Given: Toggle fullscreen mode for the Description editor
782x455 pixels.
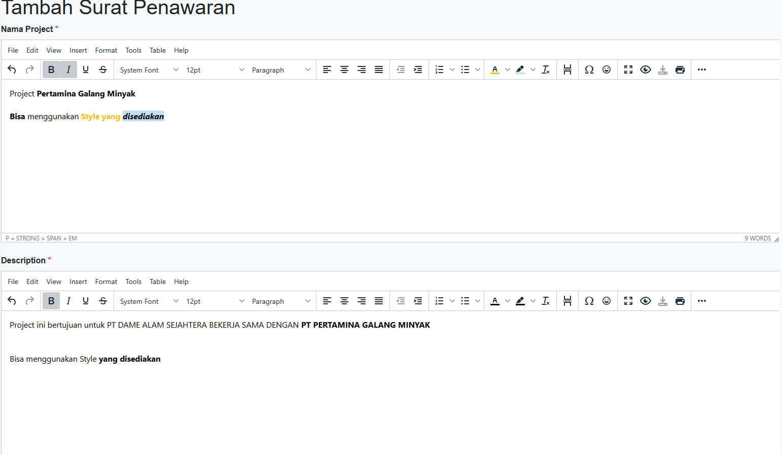Looking at the screenshot, I should (628, 301).
